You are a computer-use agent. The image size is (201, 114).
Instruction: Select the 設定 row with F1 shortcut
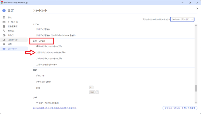114,90
